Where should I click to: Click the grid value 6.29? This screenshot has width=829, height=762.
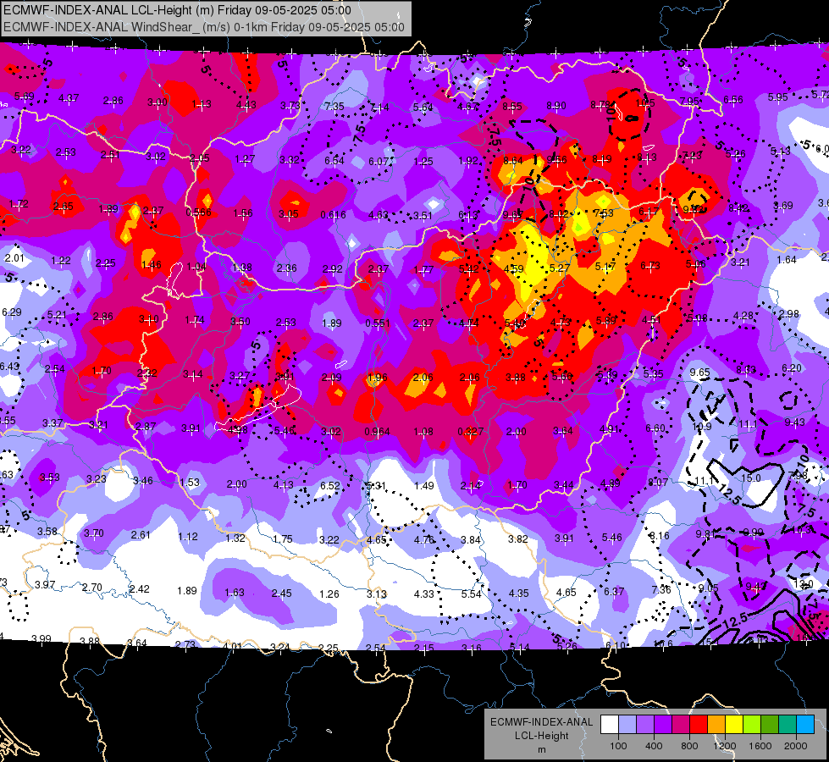pos(12,312)
